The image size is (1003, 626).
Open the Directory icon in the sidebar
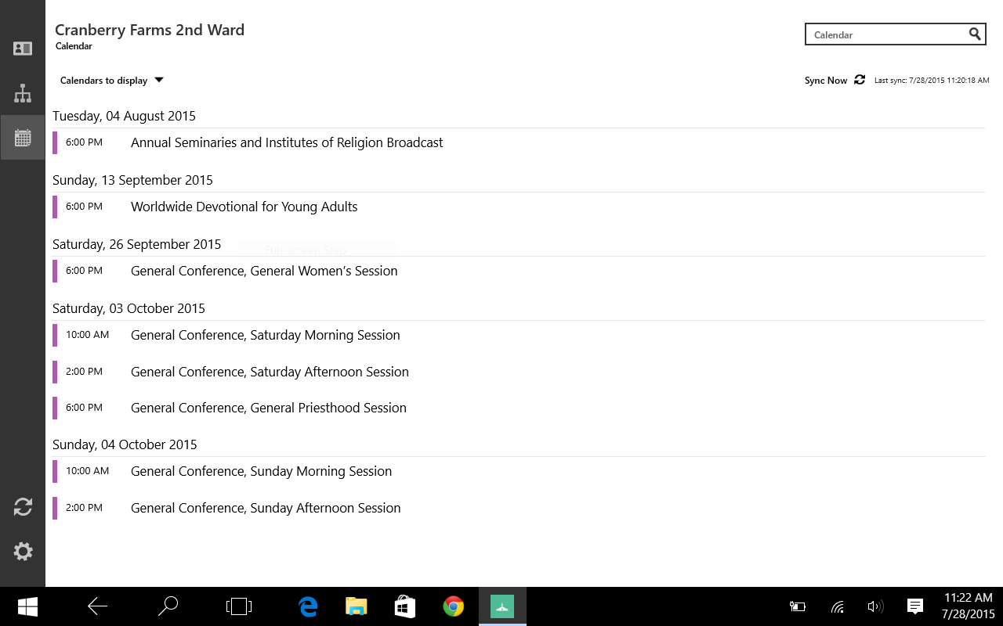pyautogui.click(x=23, y=48)
